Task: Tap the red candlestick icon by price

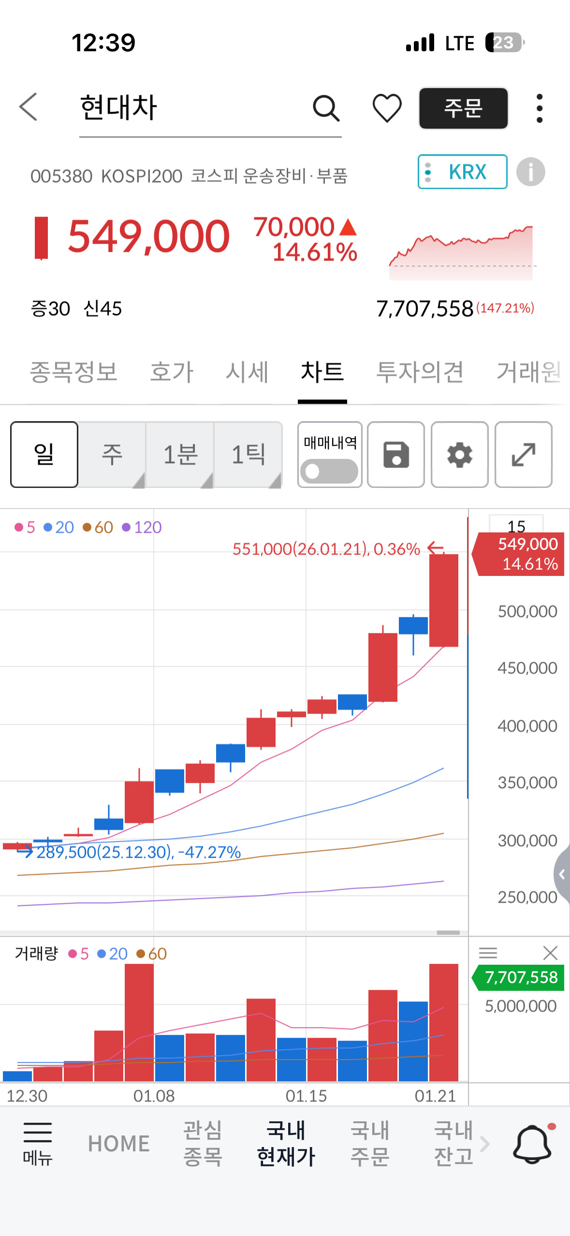Action: 42,238
